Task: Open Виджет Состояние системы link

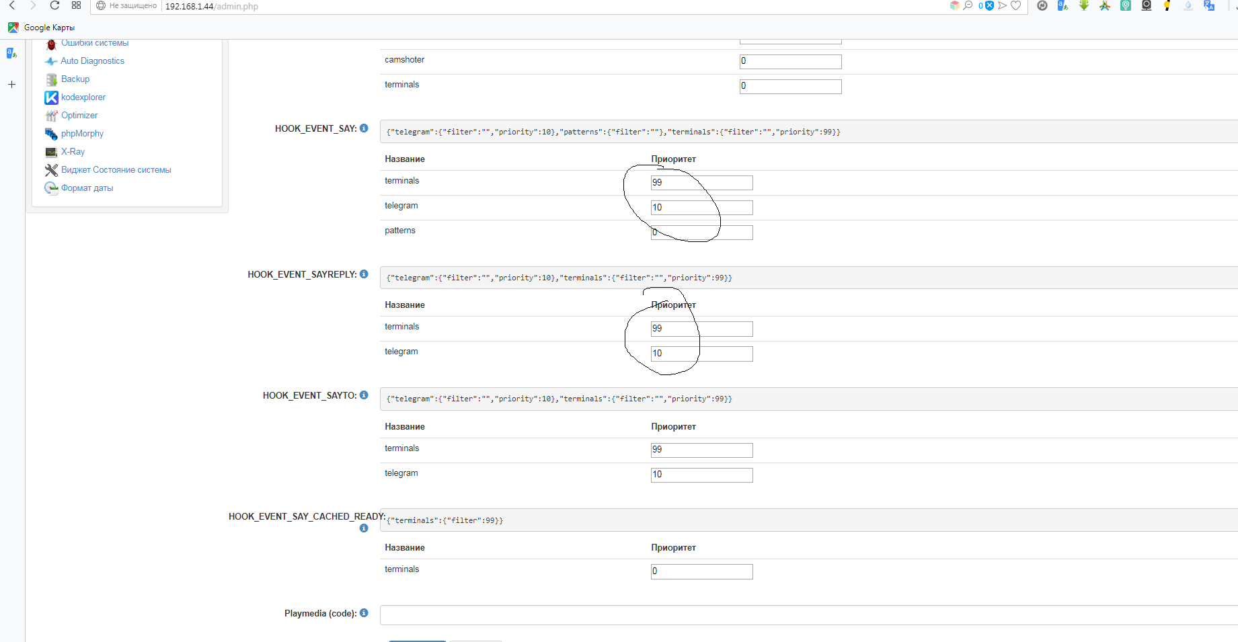Action: tap(116, 170)
